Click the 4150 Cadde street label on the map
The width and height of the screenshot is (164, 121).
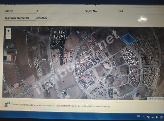point(66,90)
